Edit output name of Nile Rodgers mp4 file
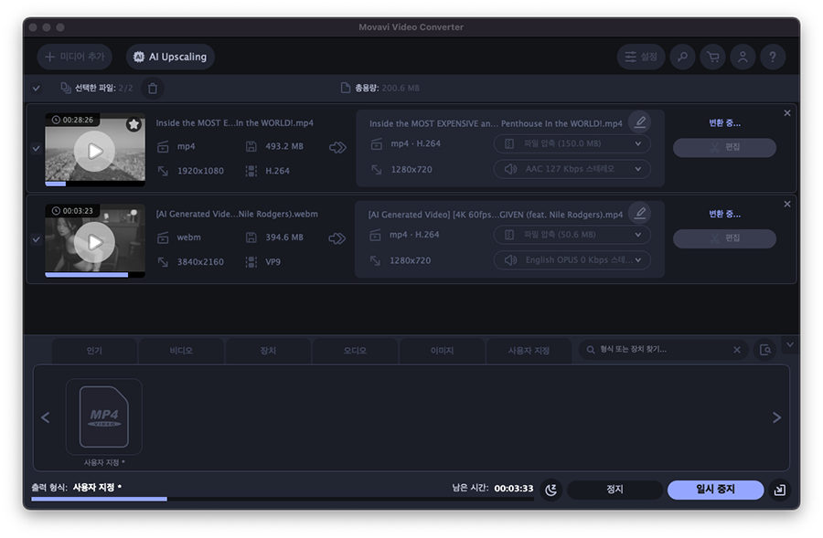823x538 pixels. [640, 213]
